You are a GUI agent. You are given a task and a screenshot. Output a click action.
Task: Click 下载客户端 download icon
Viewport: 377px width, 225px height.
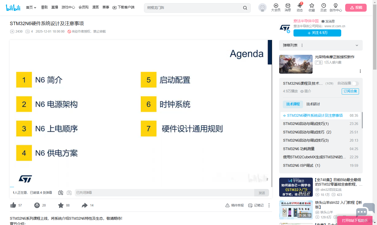tap(115, 7)
